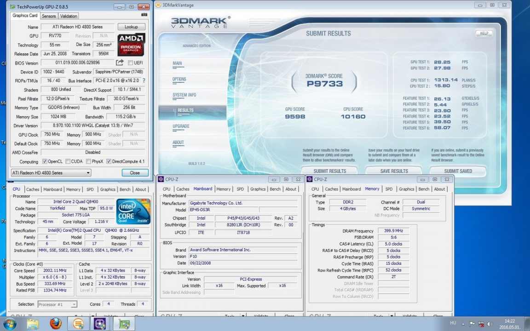The height and width of the screenshot is (331, 530).
Task: Open the Main section in 3DMark Vantage
Action: (x=177, y=63)
